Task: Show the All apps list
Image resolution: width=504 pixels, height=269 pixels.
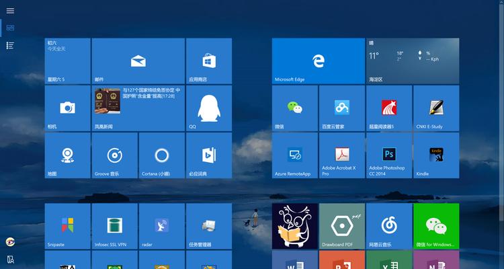Action: (x=10, y=45)
